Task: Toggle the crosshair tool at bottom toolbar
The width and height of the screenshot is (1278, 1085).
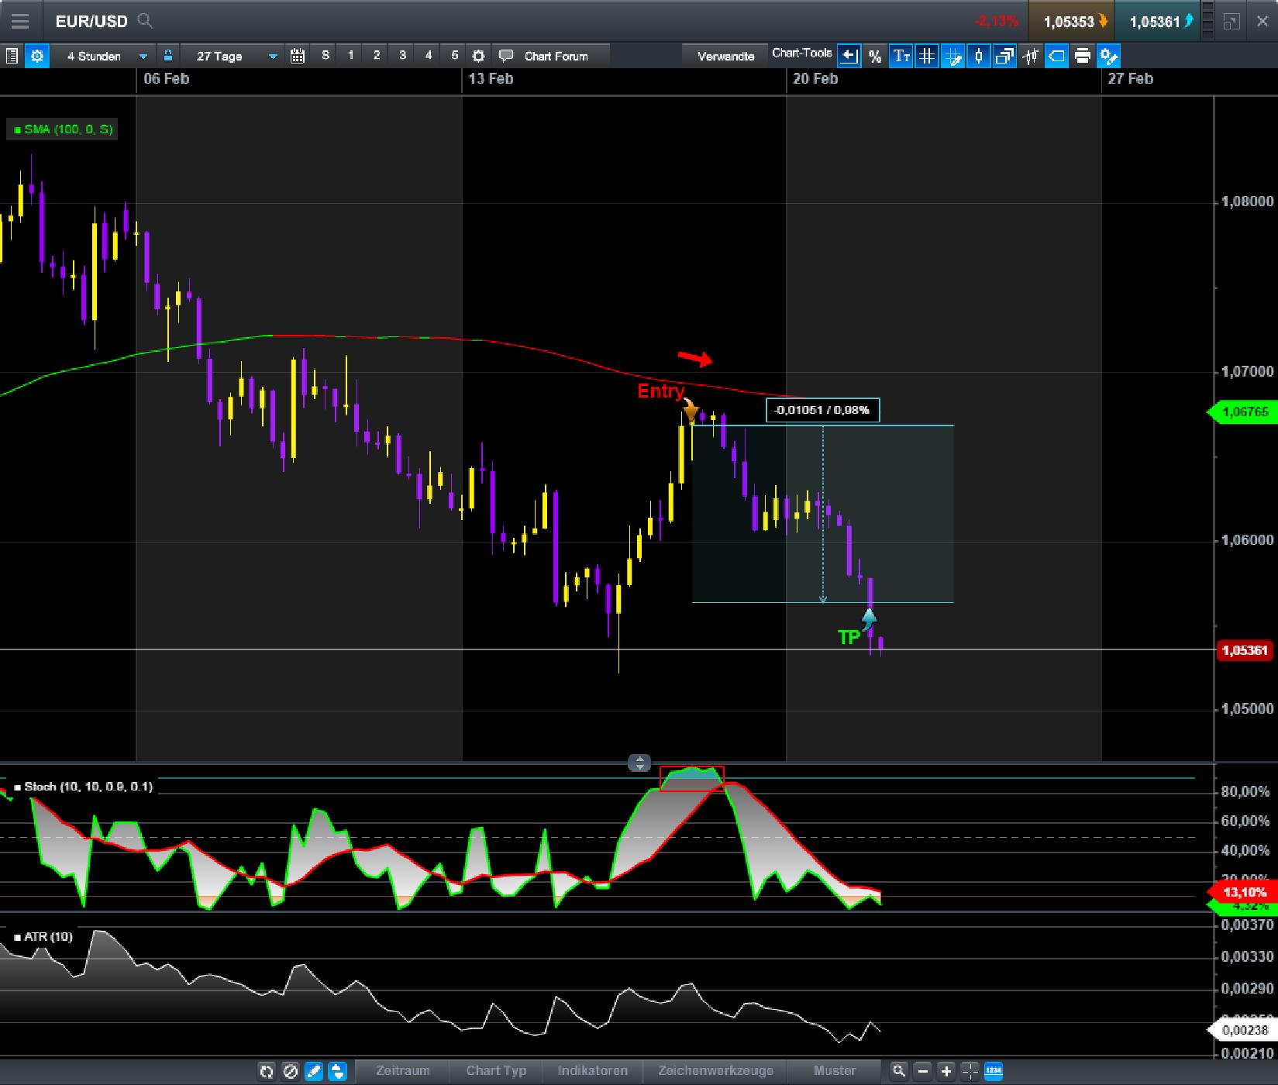Action: pos(970,1070)
